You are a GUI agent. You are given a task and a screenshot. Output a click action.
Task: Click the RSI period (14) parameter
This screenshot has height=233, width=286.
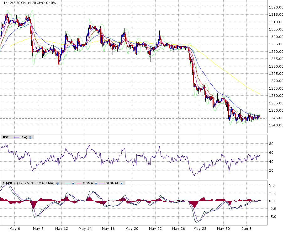(24, 137)
